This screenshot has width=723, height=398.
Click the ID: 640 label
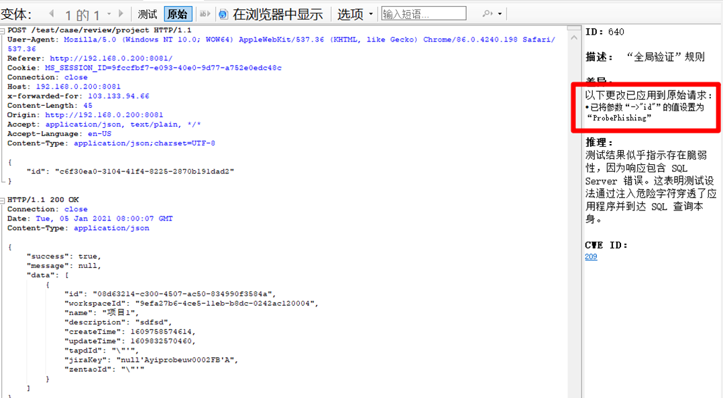pos(604,31)
